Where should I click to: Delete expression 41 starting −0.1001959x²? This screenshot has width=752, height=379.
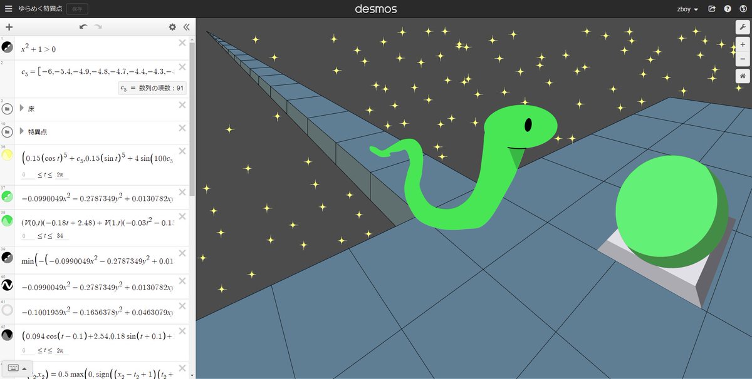[x=182, y=305]
